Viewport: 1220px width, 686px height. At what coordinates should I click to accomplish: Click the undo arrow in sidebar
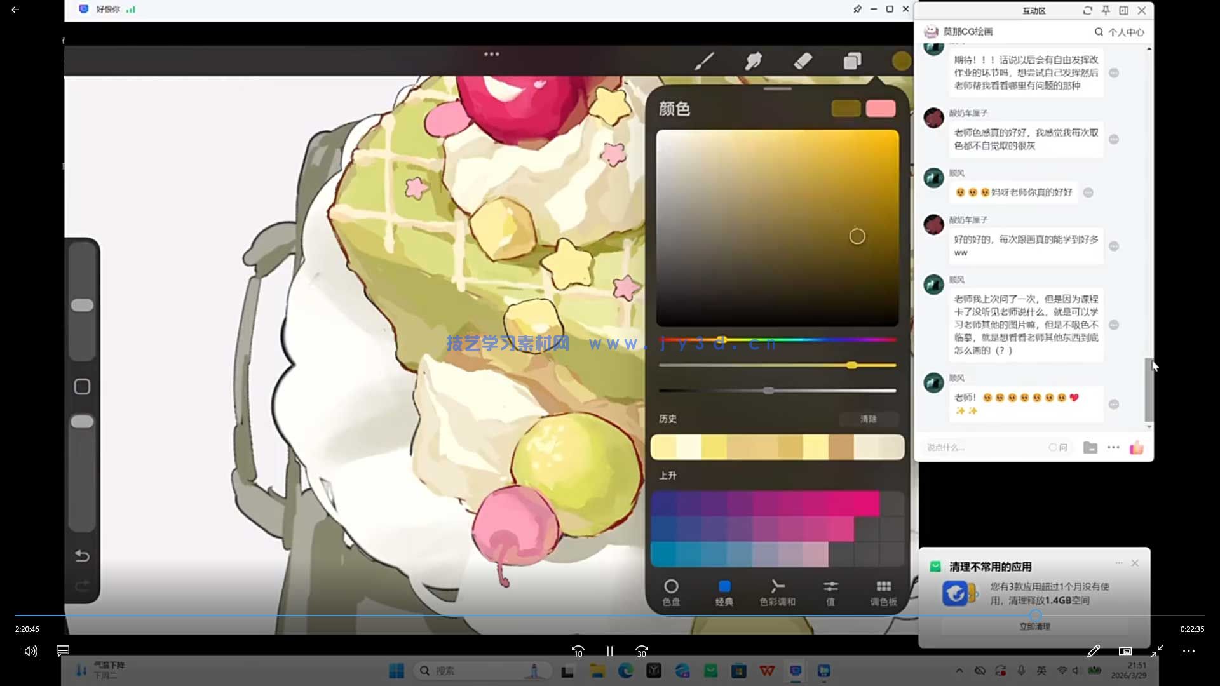point(82,556)
